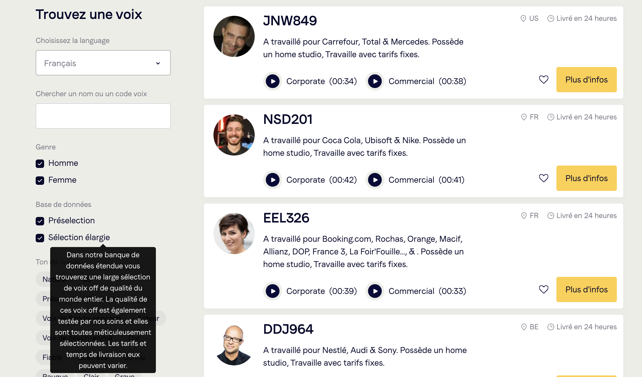This screenshot has width=642, height=377.
Task: Favorite JNW849 with the heart icon
Action: pyautogui.click(x=543, y=80)
